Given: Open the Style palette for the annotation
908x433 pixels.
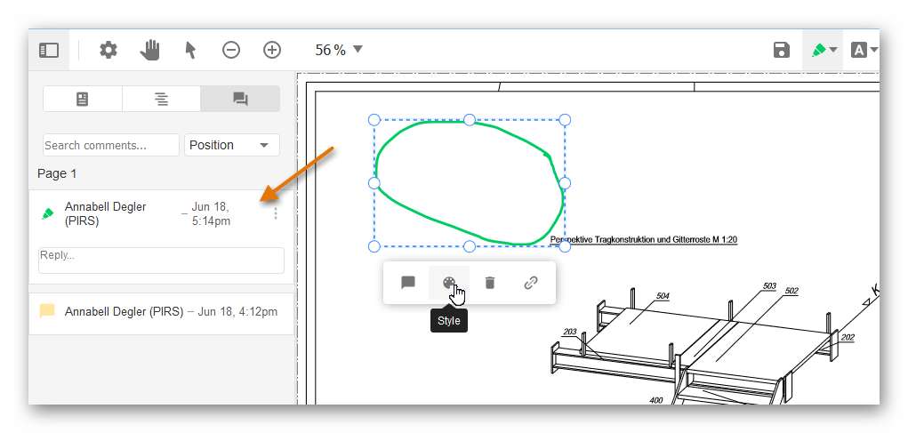Looking at the screenshot, I should click(449, 283).
